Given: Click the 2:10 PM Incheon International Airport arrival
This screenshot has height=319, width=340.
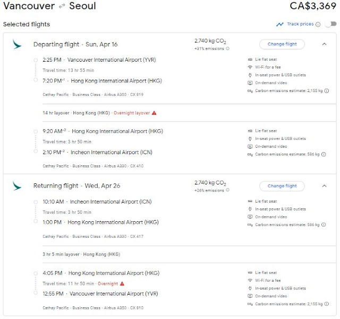Looking at the screenshot, I should point(97,153).
